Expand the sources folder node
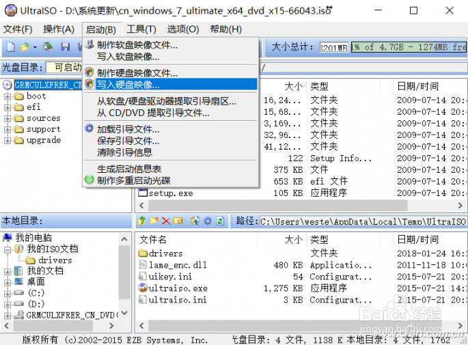Viewport: 468px width, 345px height. click(8, 119)
